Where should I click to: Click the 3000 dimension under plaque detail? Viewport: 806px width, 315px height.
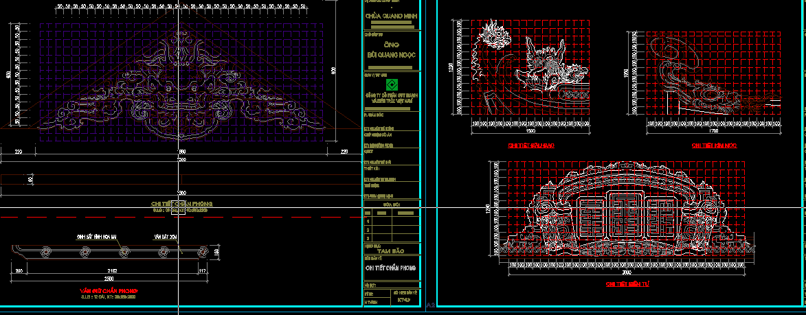click(626, 272)
